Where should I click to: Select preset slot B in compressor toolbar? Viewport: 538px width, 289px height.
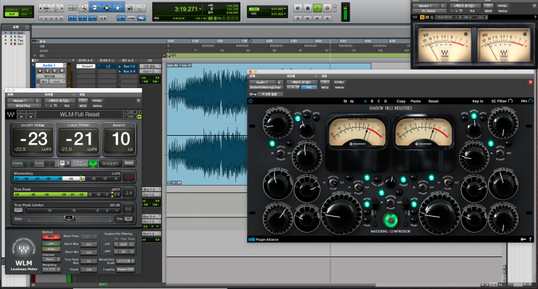click(x=372, y=101)
